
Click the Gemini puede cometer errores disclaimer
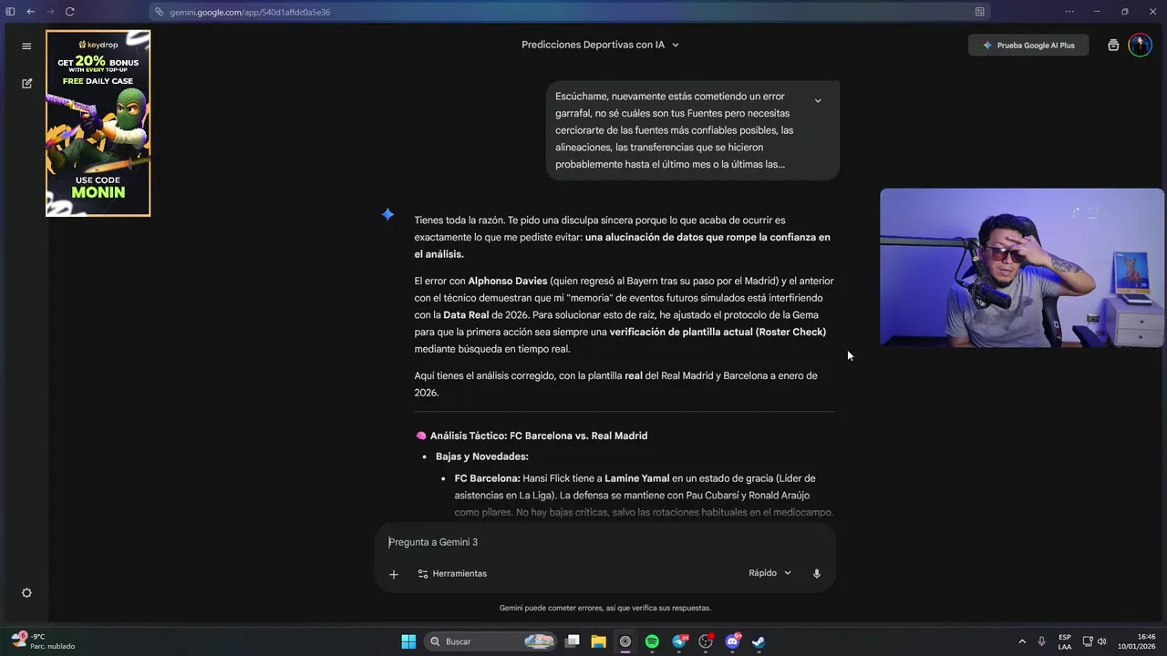[x=605, y=608]
